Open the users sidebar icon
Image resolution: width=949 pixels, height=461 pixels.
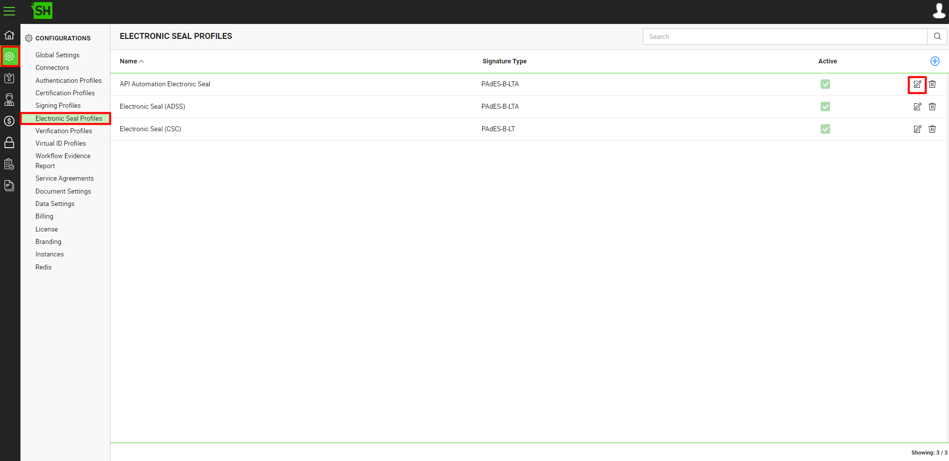pos(9,99)
